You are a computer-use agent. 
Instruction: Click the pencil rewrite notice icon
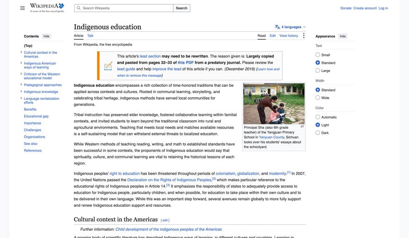coord(108,66)
